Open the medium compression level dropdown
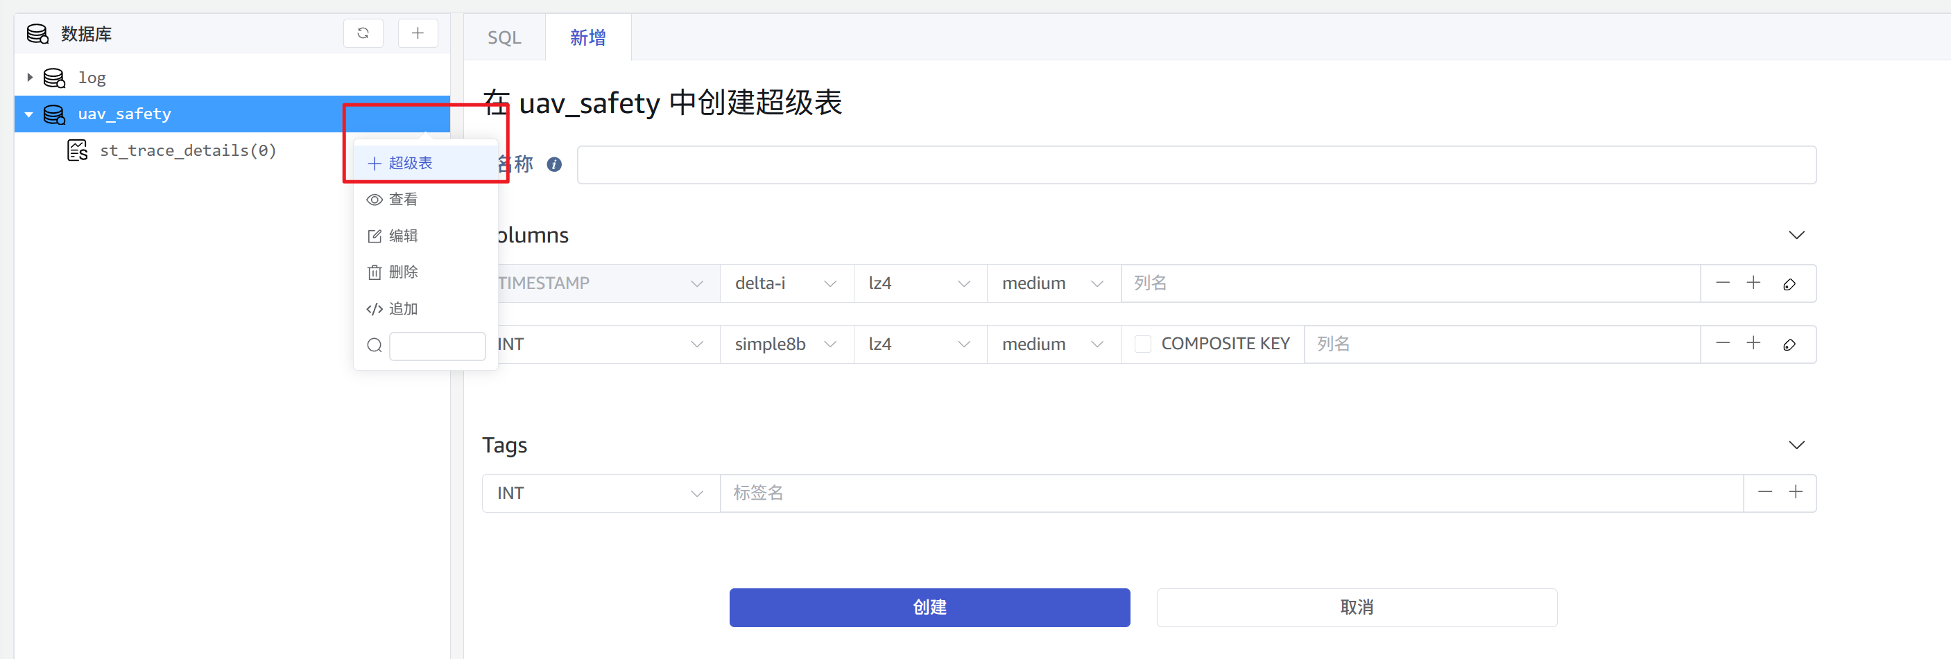Image resolution: width=1951 pixels, height=659 pixels. pos(1053,282)
